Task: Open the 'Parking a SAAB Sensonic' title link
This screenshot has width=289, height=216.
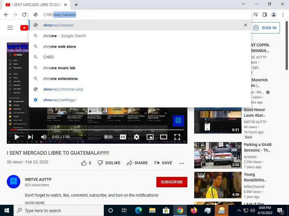Action: point(257,147)
